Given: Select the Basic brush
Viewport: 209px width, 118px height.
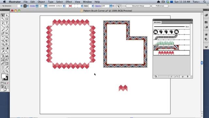Looking at the screenshot, I should 171,27.
